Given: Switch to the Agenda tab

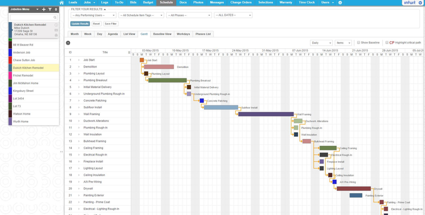Looking at the screenshot, I should pyautogui.click(x=113, y=34).
